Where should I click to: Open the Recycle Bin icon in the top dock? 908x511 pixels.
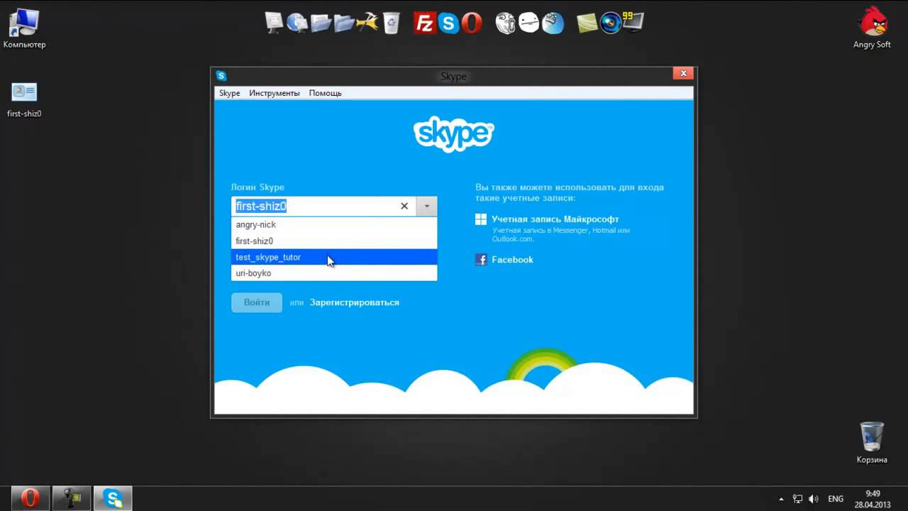[392, 23]
